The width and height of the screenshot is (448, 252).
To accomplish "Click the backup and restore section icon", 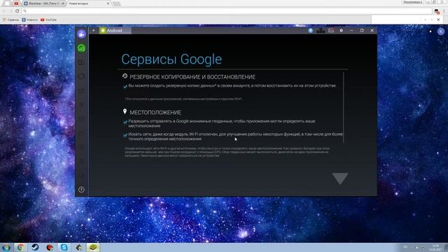I will pos(125,76).
